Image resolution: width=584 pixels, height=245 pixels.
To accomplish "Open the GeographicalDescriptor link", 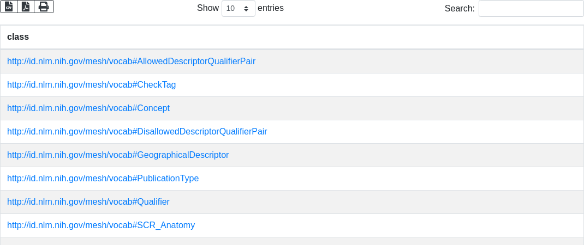I will click(118, 155).
